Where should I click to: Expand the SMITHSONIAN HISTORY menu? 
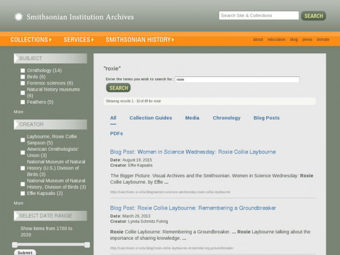(140, 40)
